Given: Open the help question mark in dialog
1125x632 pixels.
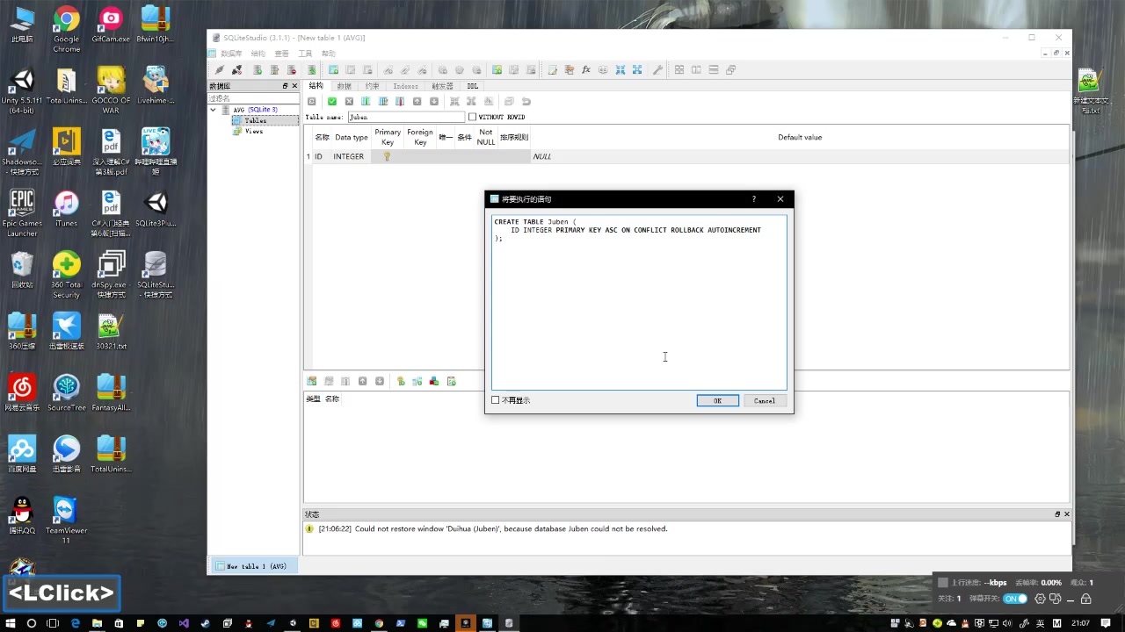Looking at the screenshot, I should [x=753, y=199].
